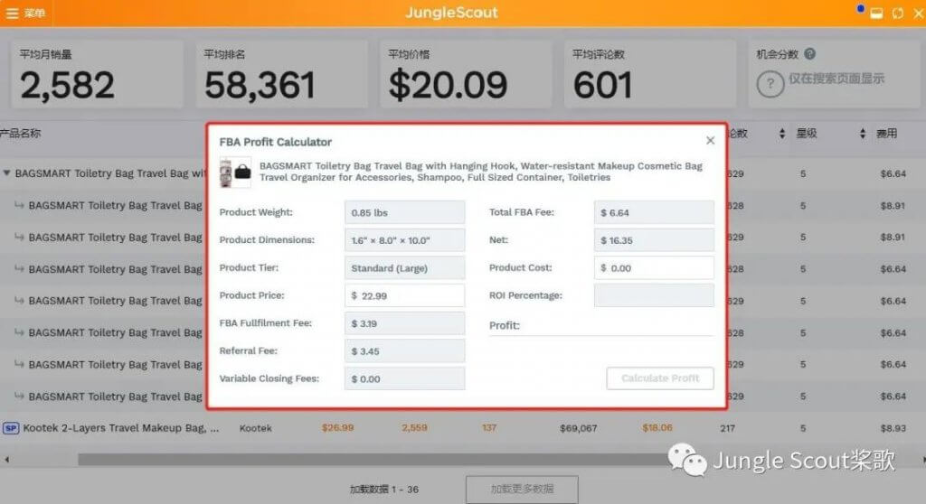Click the 217 reviews cell in Kootek row
The height and width of the screenshot is (504, 926).
(x=728, y=428)
